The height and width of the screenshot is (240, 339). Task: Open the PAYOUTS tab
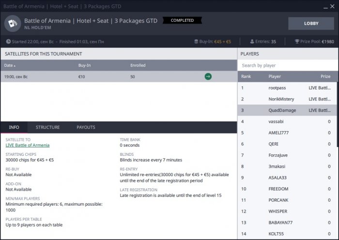tap(86, 127)
